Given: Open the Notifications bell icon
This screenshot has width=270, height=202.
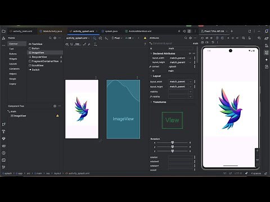Looking at the screenshot, I should (267, 31).
